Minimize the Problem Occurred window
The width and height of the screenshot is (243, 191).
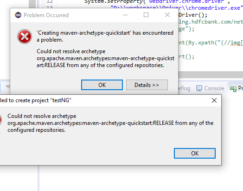tap(125, 15)
